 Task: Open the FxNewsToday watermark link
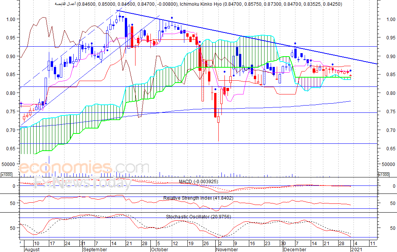[82, 184]
